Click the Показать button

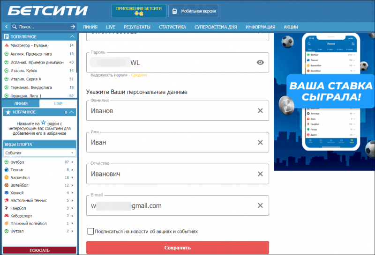pyautogui.click(x=39, y=250)
